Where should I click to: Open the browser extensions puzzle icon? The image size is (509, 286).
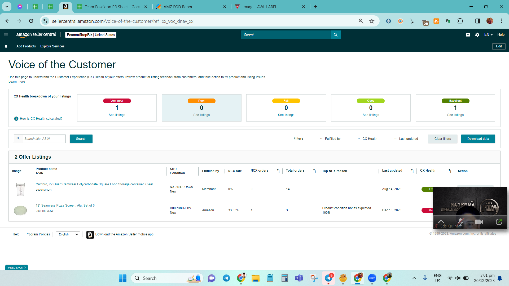(460, 21)
